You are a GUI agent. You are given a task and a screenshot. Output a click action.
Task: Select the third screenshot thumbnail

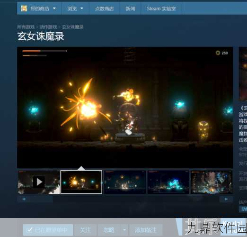125,182
